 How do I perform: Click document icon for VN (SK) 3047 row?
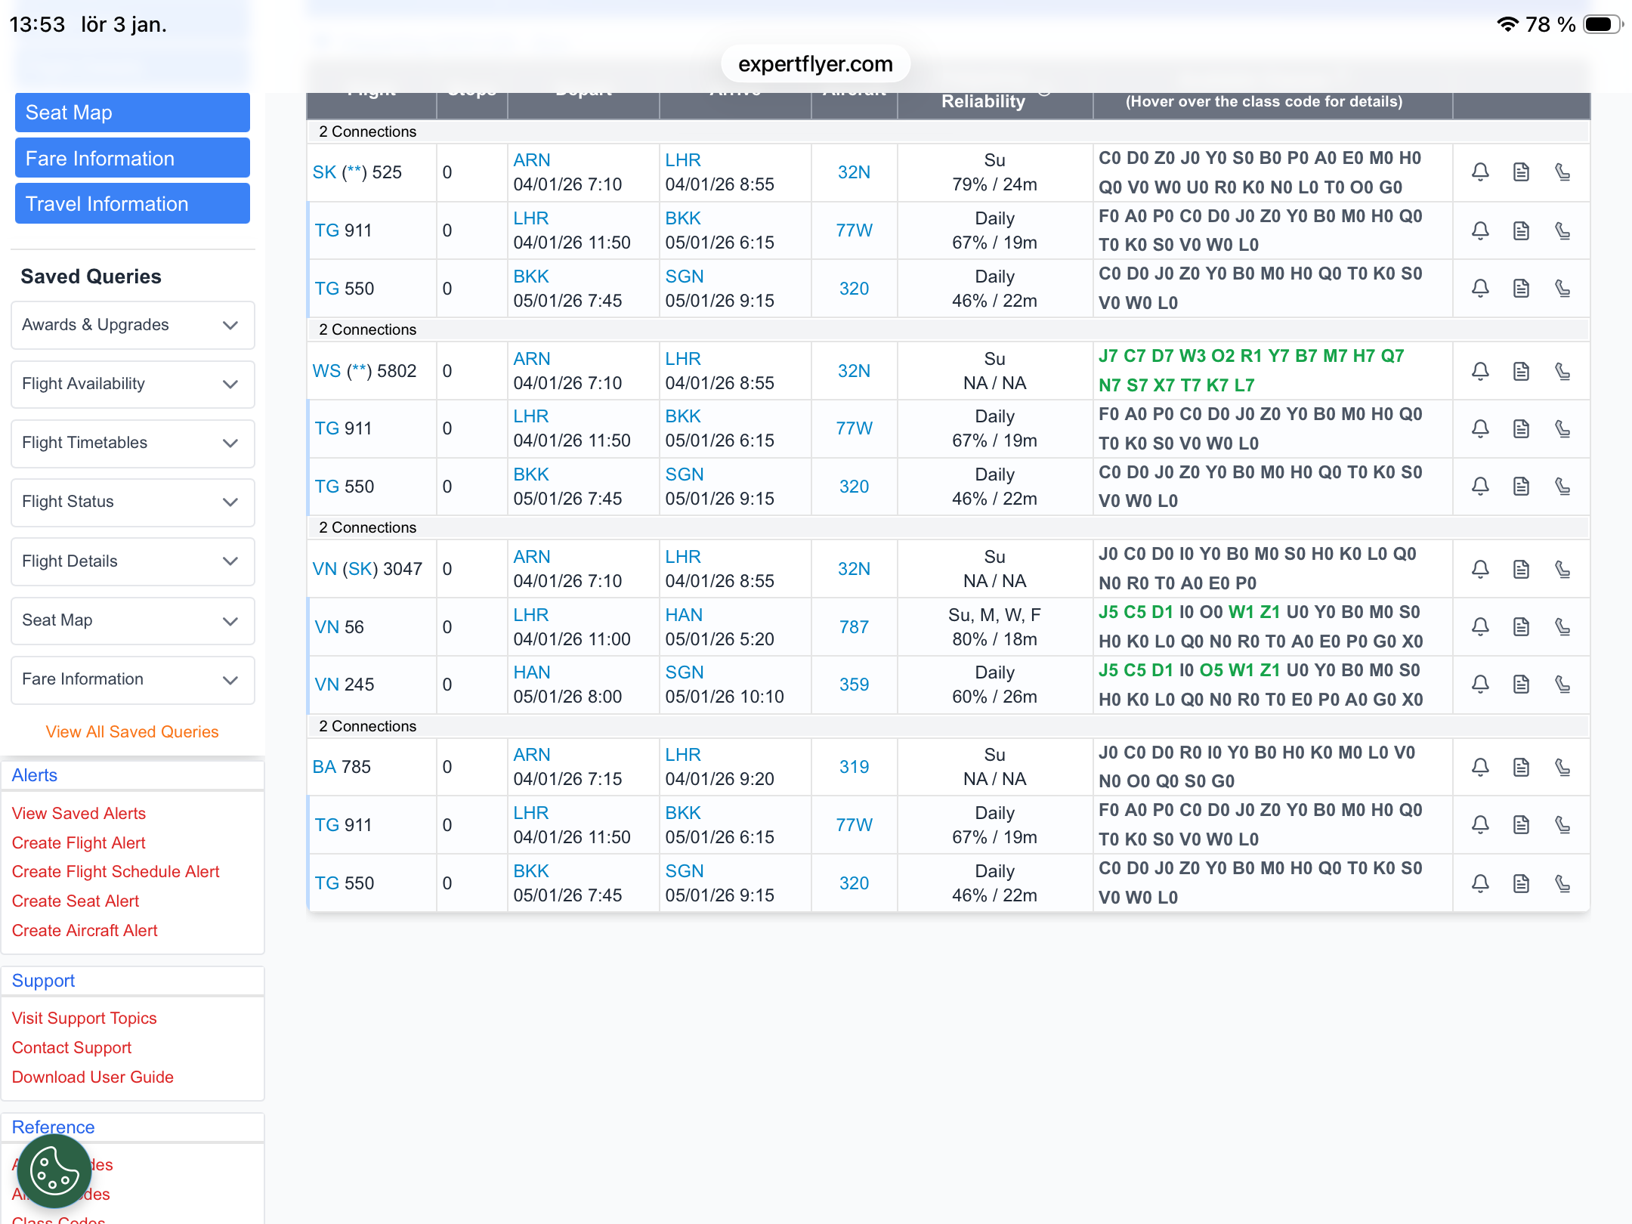(1521, 569)
